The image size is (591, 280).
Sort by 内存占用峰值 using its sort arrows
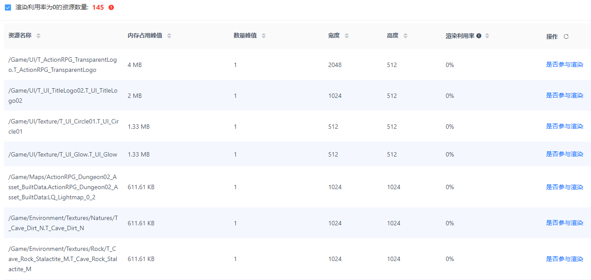click(x=169, y=36)
